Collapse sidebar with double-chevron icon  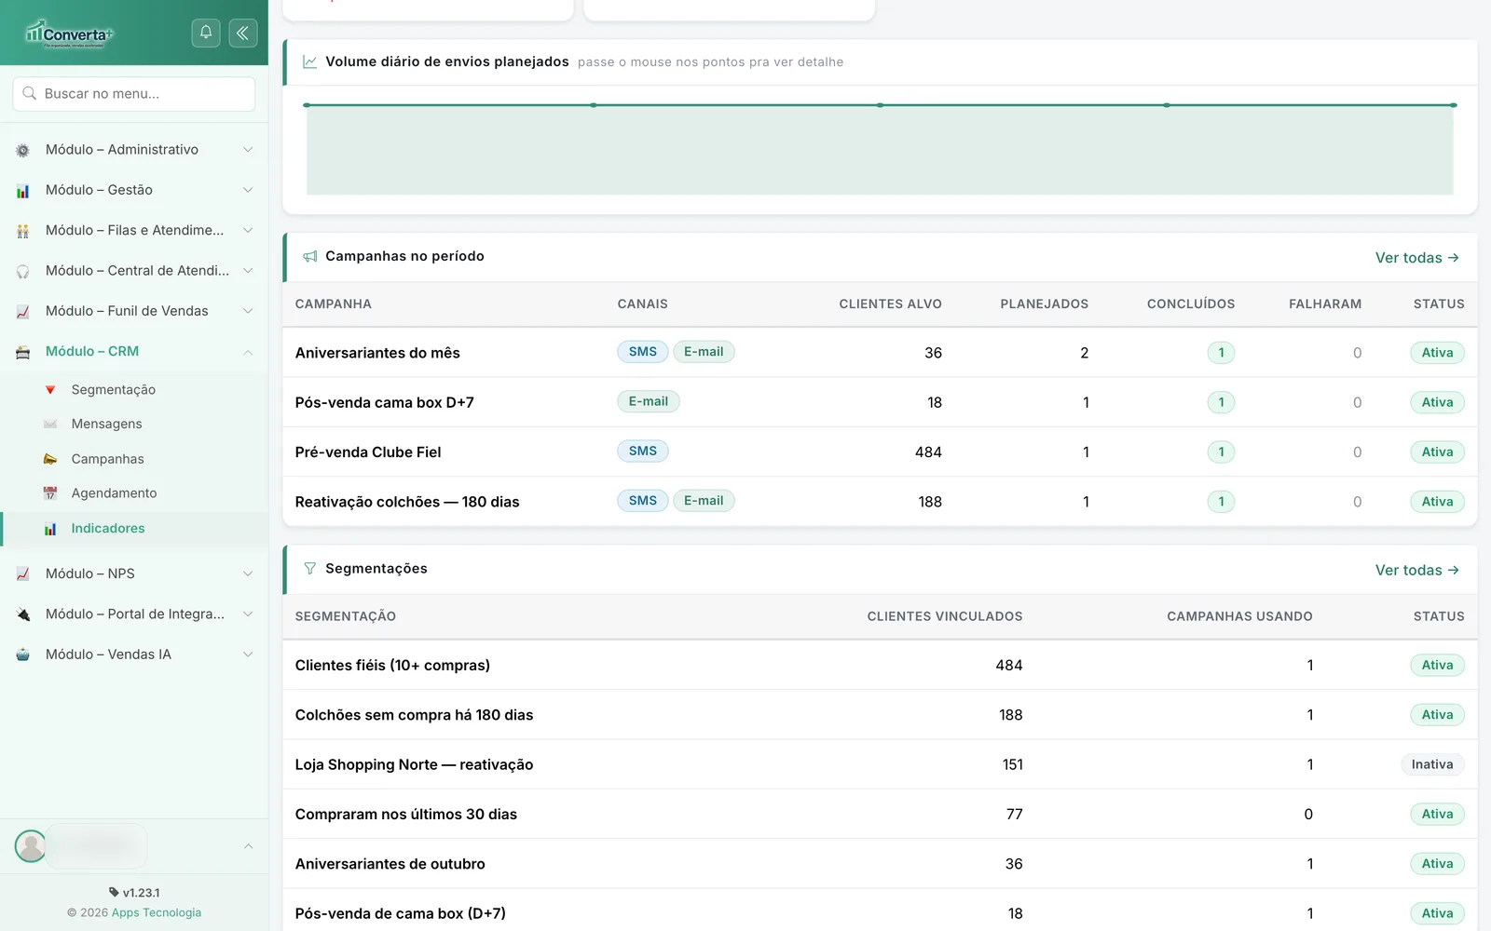point(242,34)
